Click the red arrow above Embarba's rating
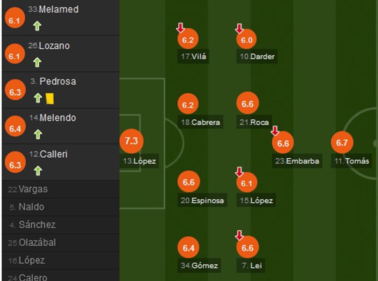The width and height of the screenshot is (378, 281). (275, 131)
